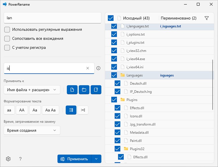The image size is (218, 167).
Task: Apply uppercase 'AA' text formatting
Action: tap(22, 110)
